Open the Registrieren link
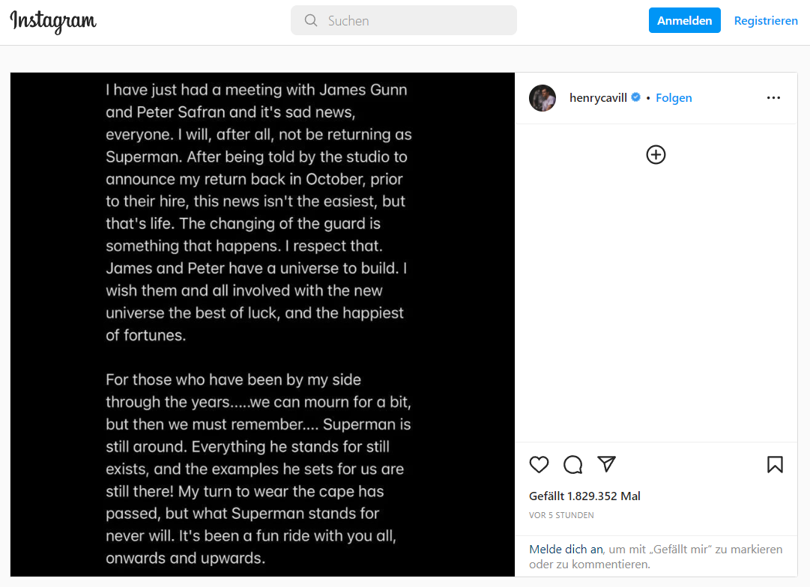The height and width of the screenshot is (587, 810). [x=766, y=21]
